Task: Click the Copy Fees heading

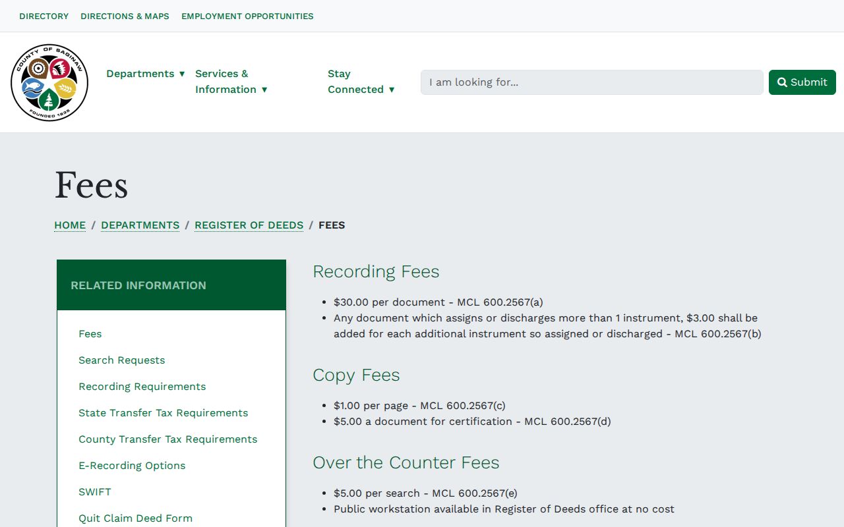Action: pyautogui.click(x=356, y=375)
